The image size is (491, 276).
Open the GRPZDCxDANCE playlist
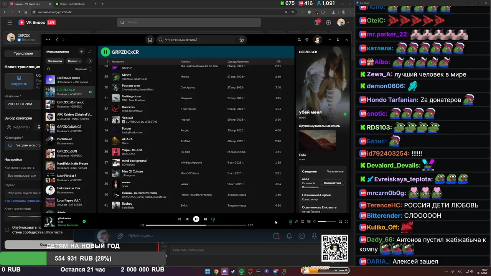pos(69,129)
